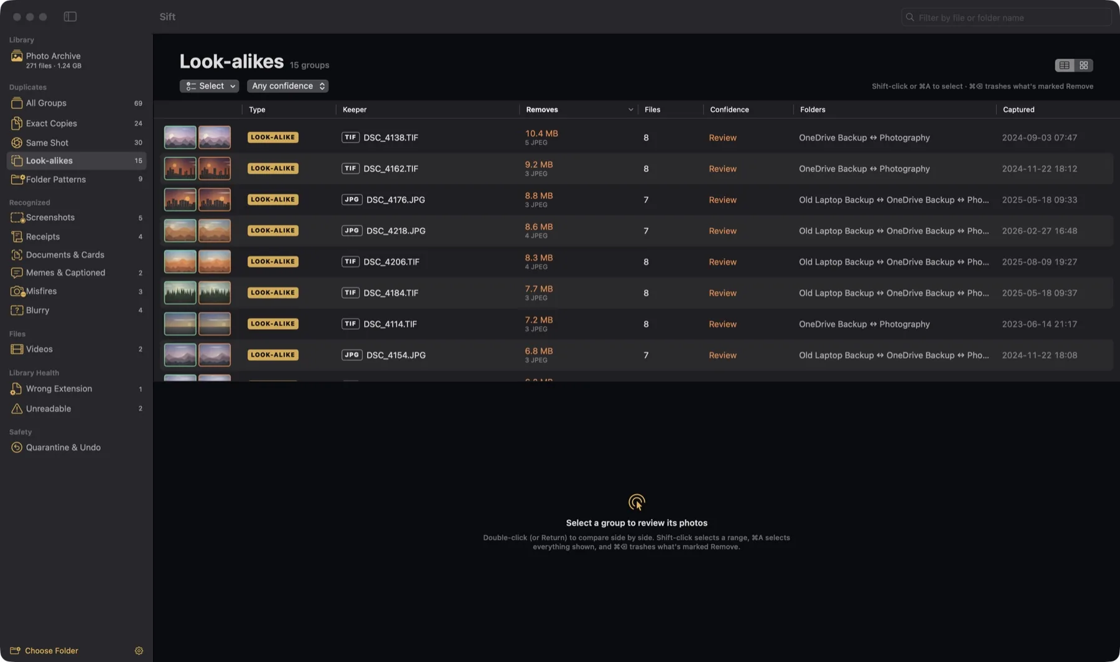The image size is (1120, 662).
Task: Open Quarantine & Undo icon
Action: 17,447
